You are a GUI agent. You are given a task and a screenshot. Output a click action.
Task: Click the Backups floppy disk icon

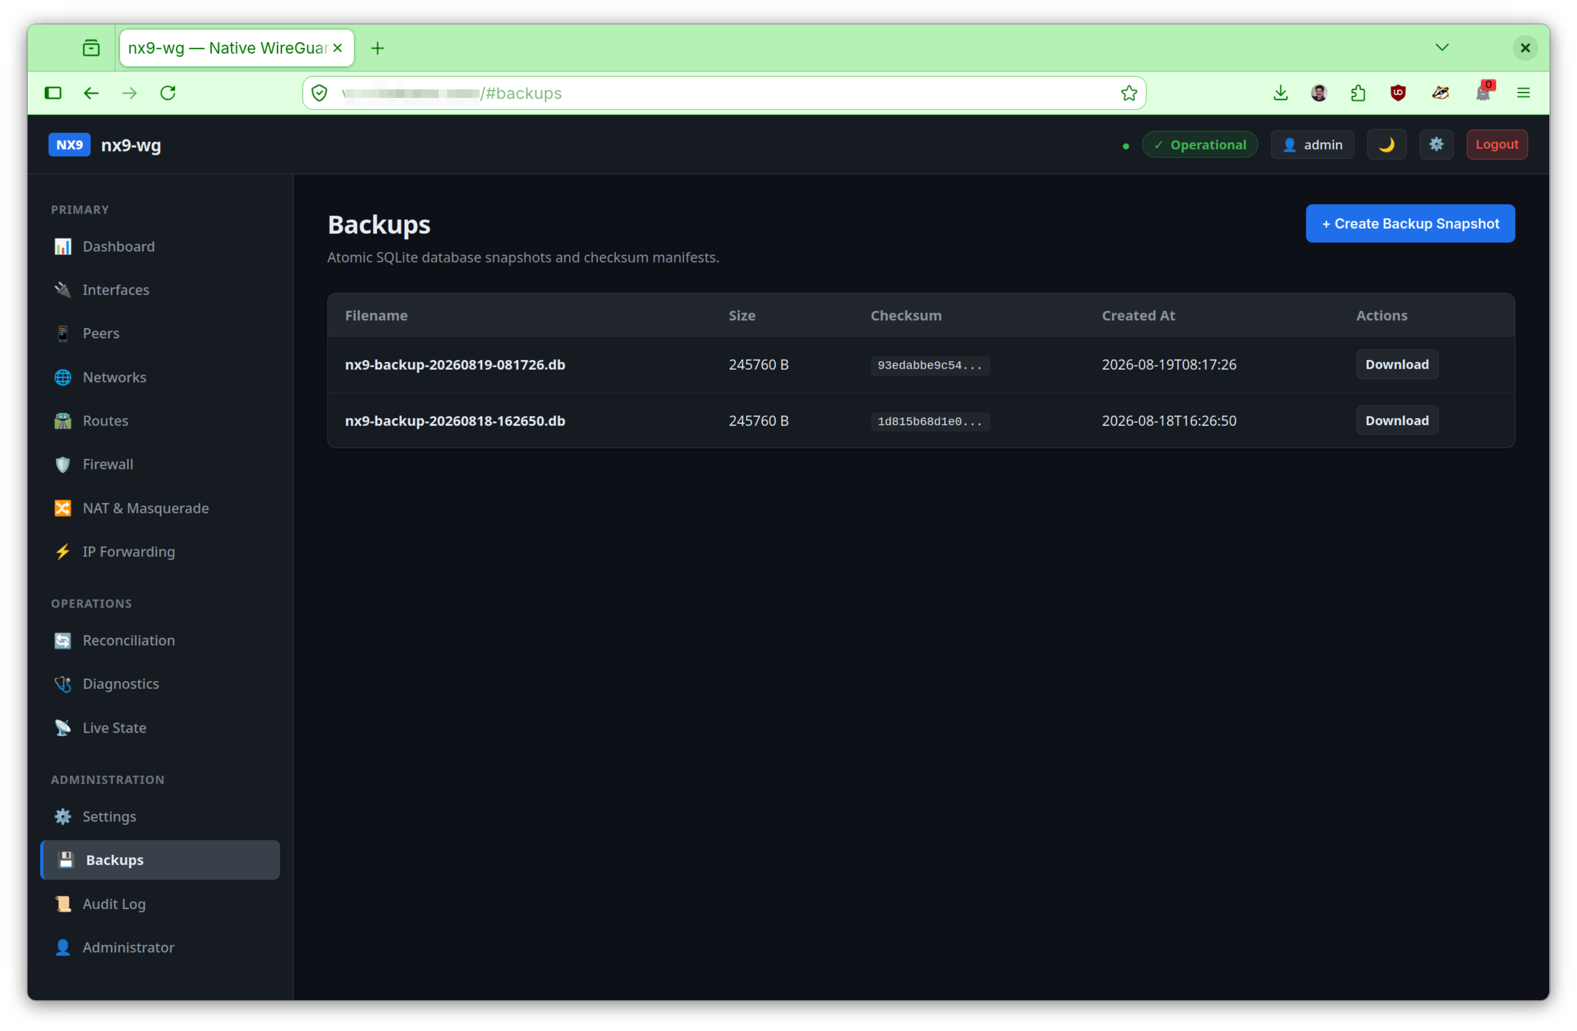click(x=66, y=860)
